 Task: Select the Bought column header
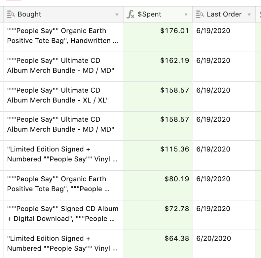[63, 14]
